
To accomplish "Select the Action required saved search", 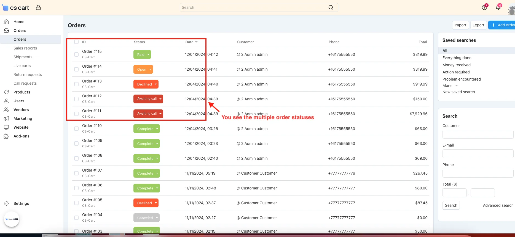I will [x=456, y=72].
